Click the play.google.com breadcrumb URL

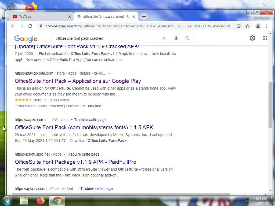[x=60, y=73]
